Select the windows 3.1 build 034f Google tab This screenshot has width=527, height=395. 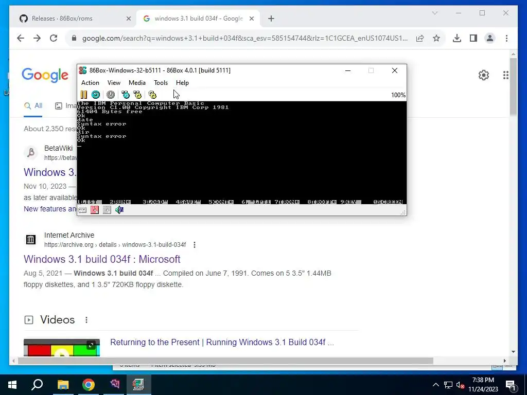[198, 19]
